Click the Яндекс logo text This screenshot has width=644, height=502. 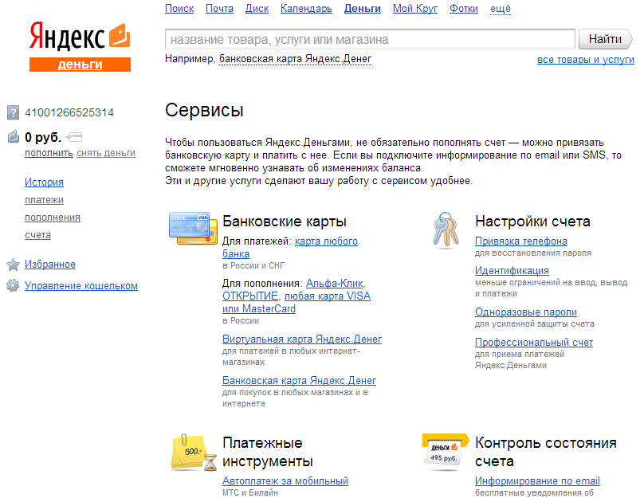(67, 36)
